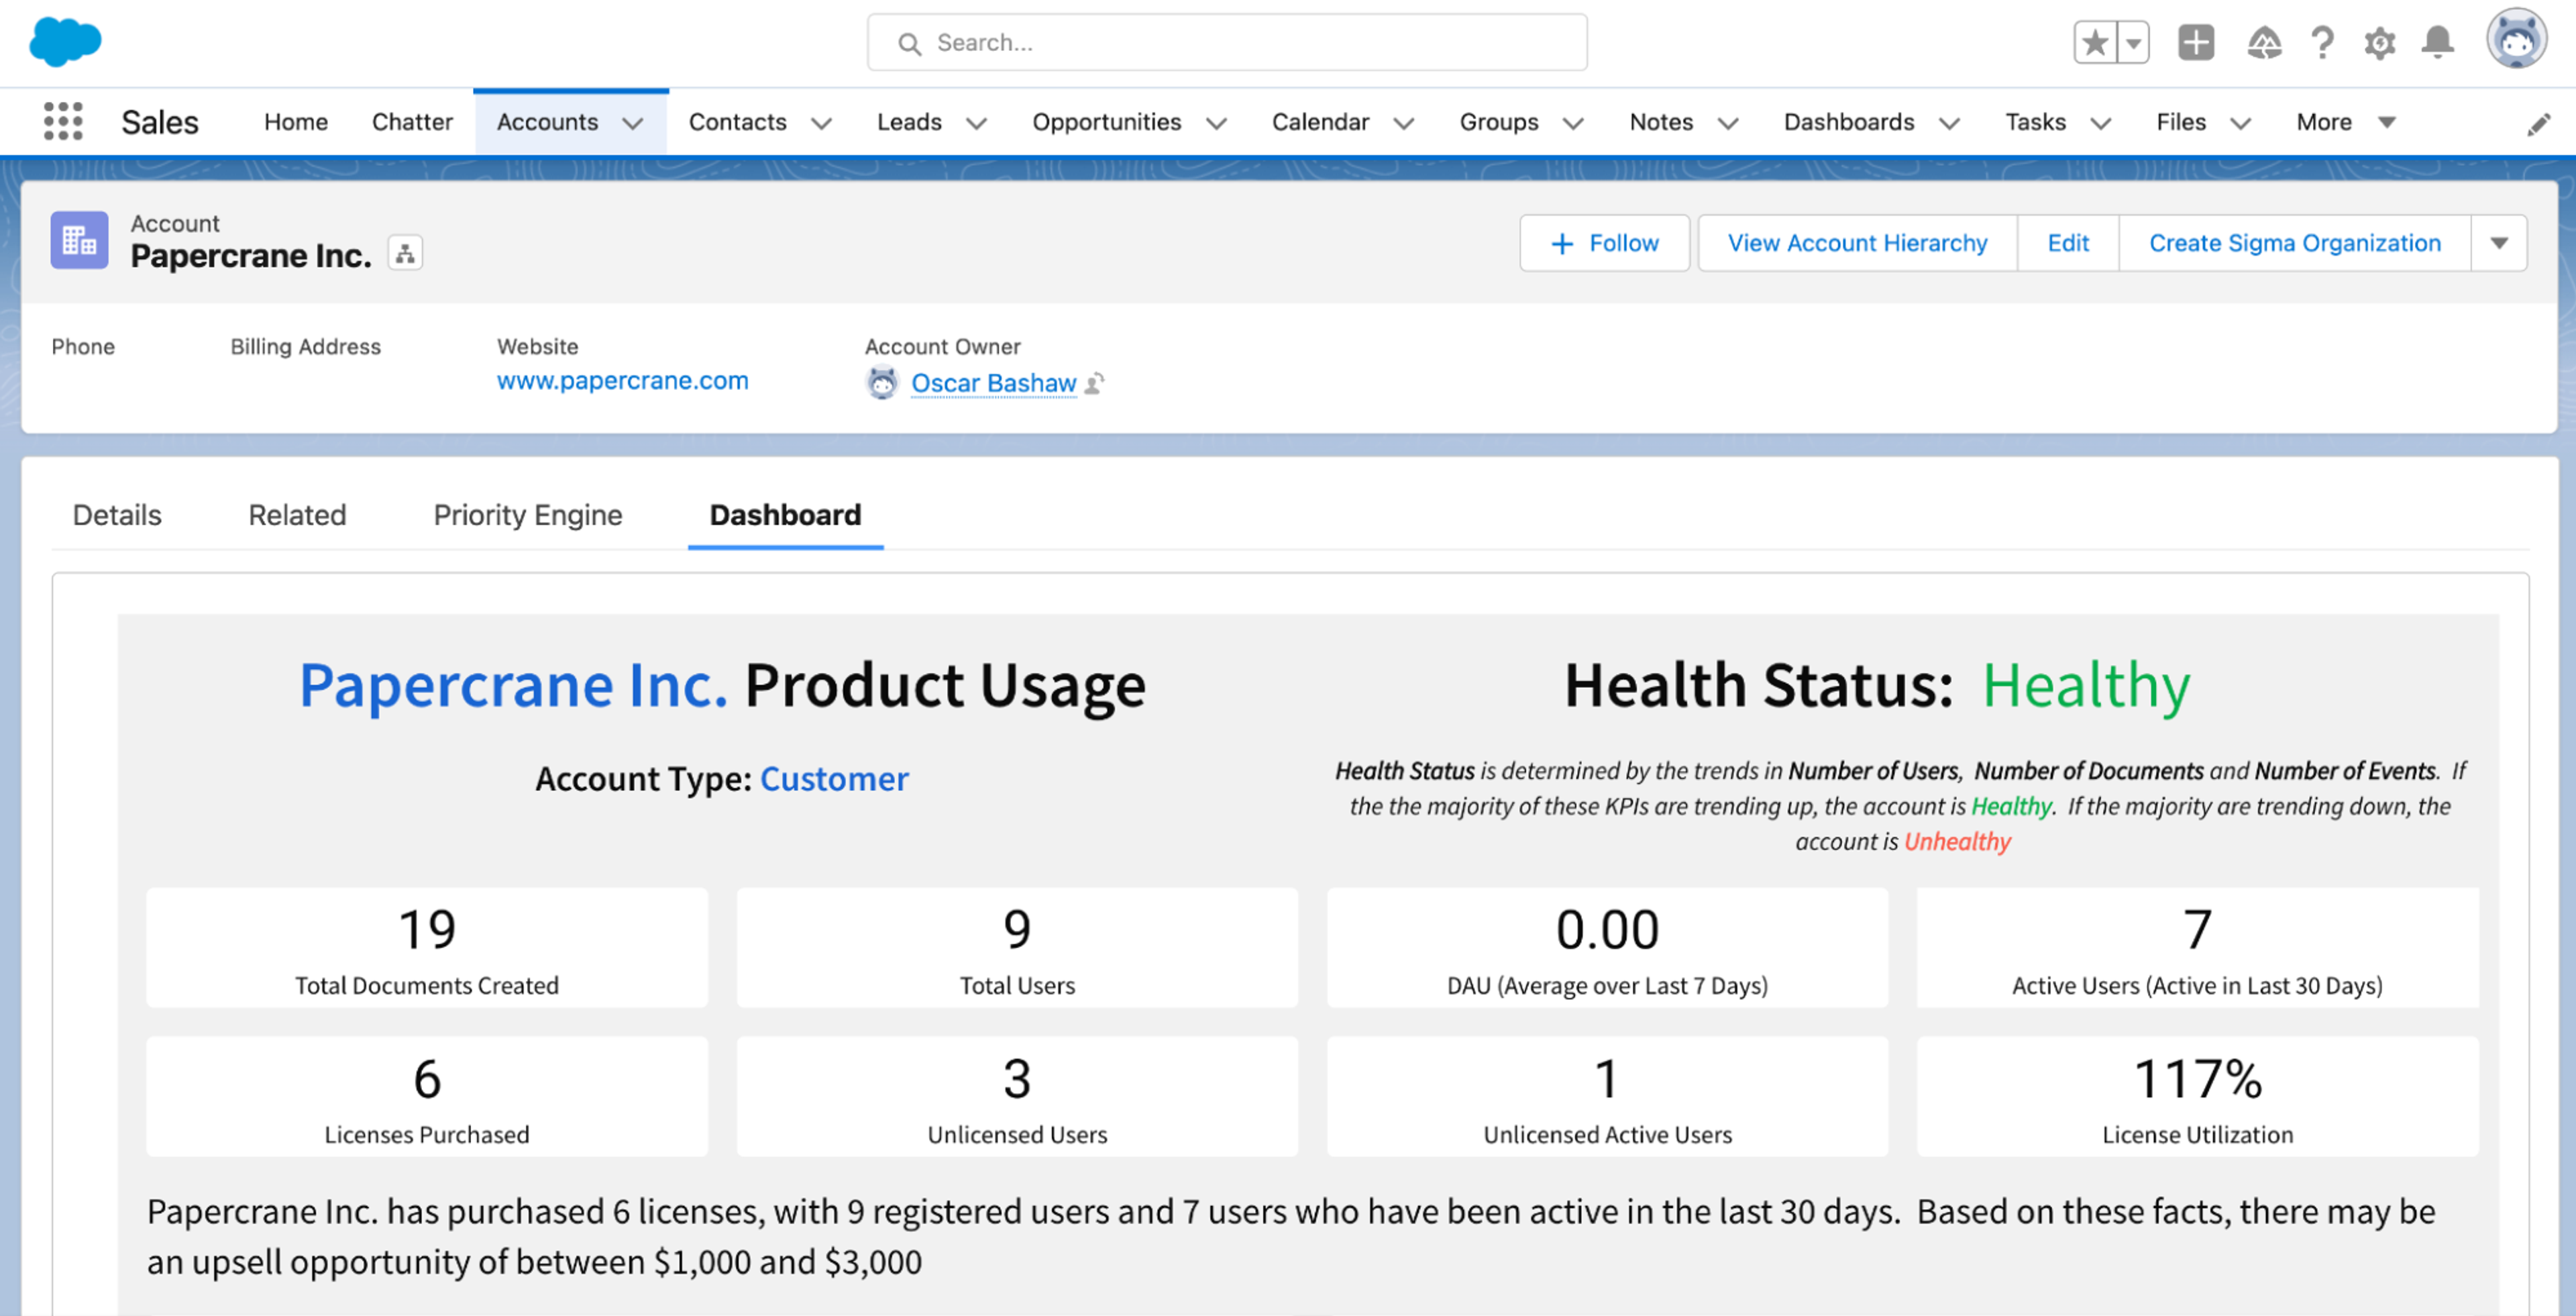Open the Oscar Bashaw owner link

994,383
